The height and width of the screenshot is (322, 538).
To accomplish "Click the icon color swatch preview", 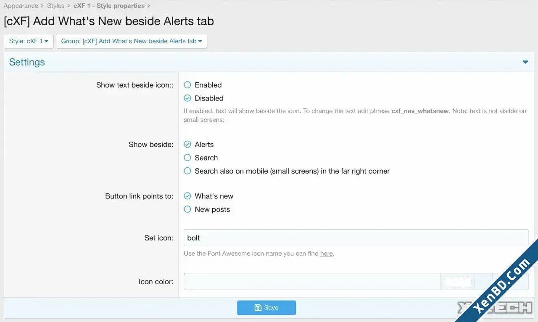I will click(x=458, y=282).
